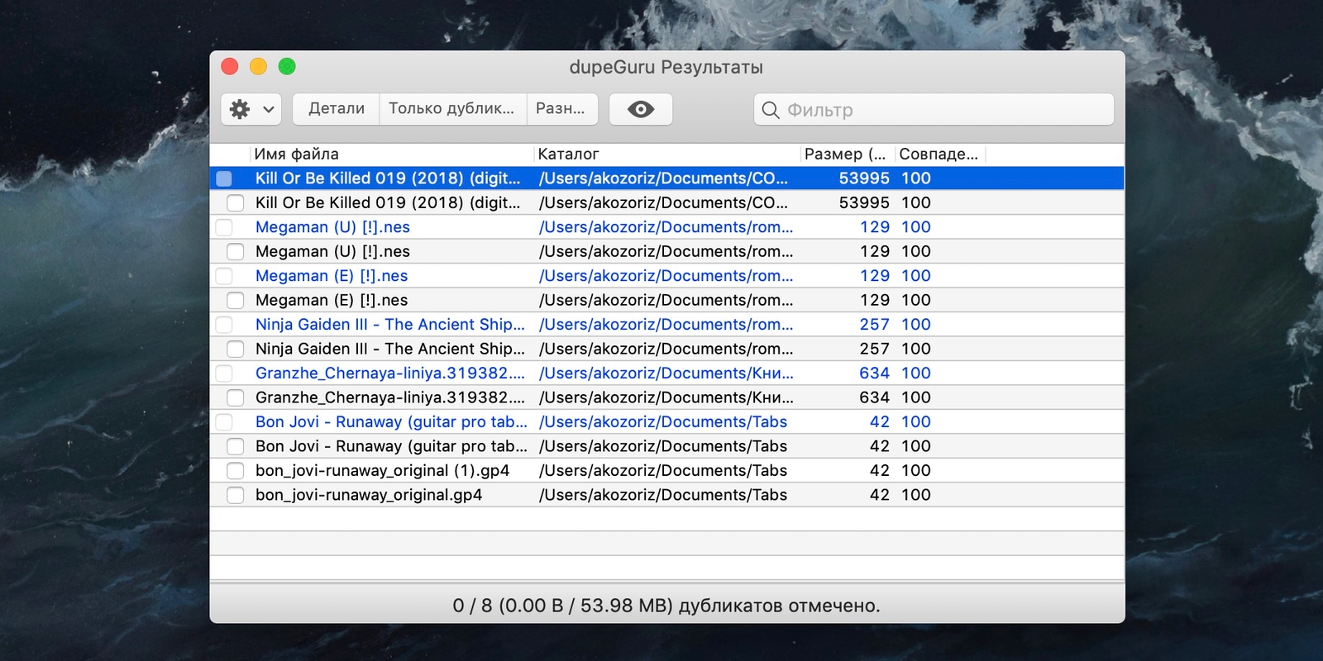Sort by Совпаде... match column header
This screenshot has width=1323, height=661.
tap(939, 155)
